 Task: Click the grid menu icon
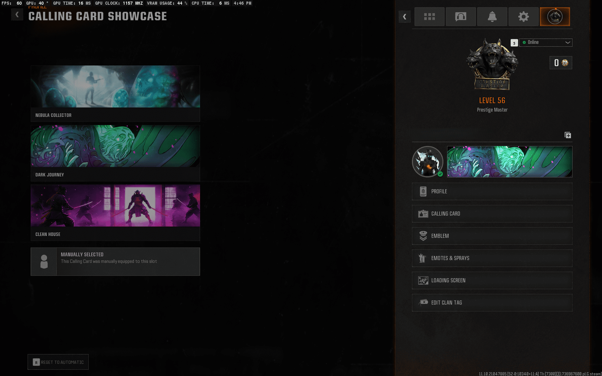pyautogui.click(x=429, y=17)
